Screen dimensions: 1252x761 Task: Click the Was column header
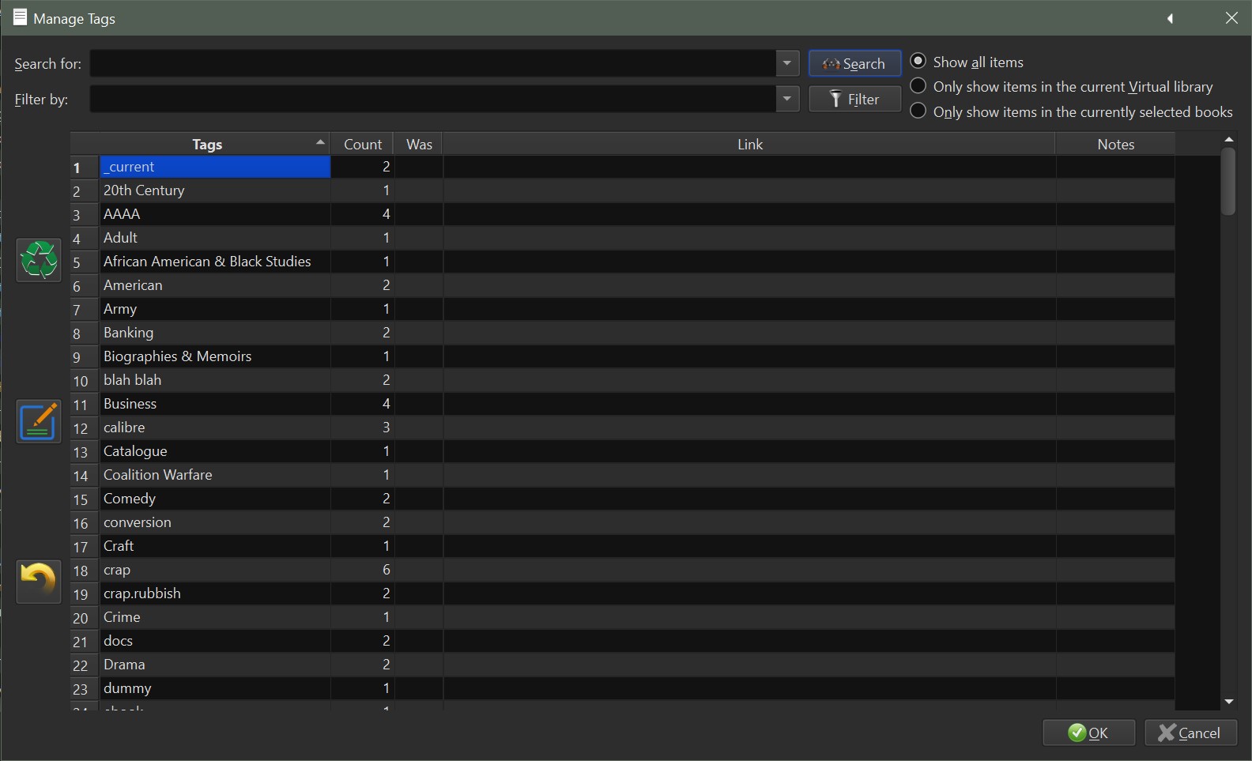419,144
